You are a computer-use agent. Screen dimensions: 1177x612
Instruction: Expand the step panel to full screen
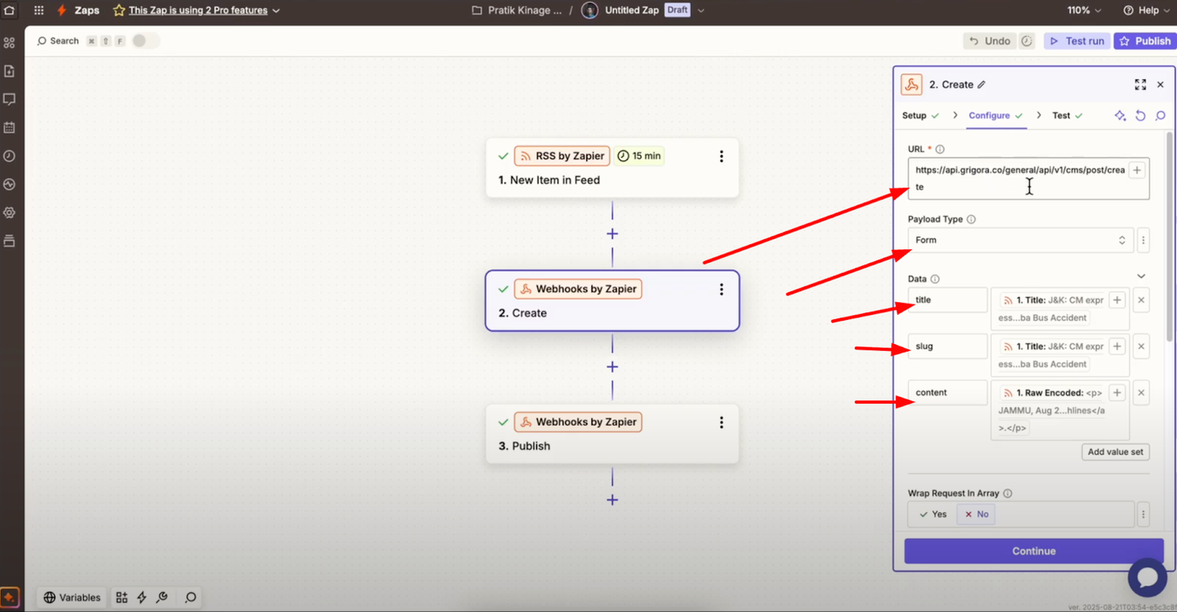[x=1140, y=85]
